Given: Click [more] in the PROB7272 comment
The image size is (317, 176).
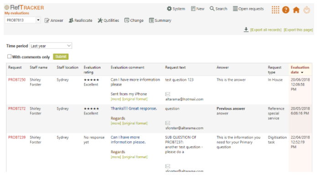Looking at the screenshot, I should point(116,123).
